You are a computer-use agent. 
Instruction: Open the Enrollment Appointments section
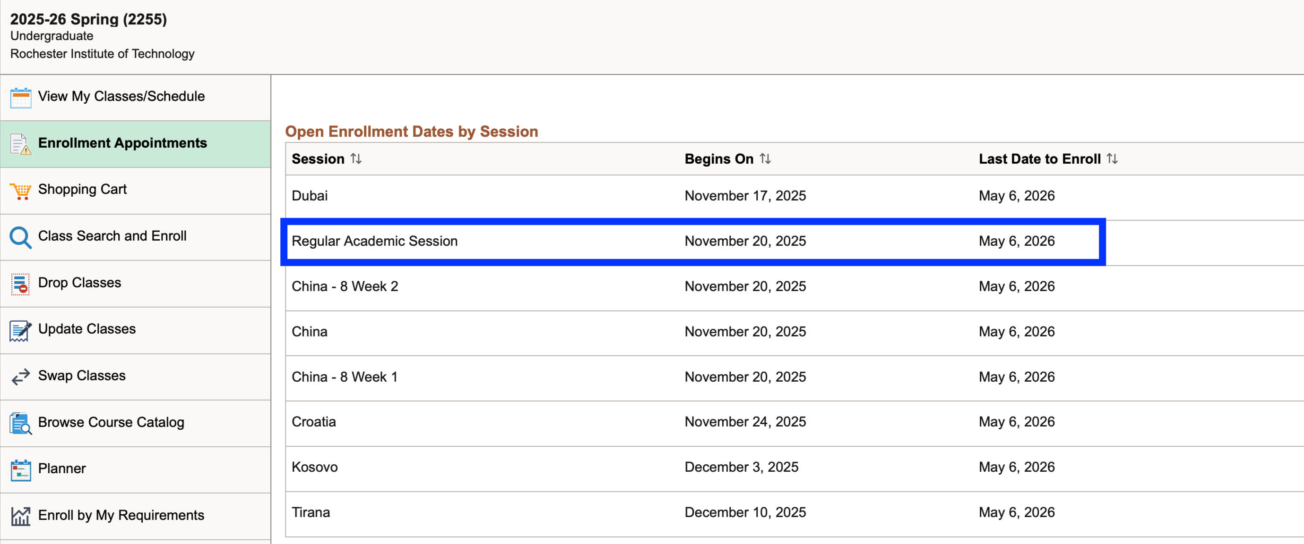point(122,143)
